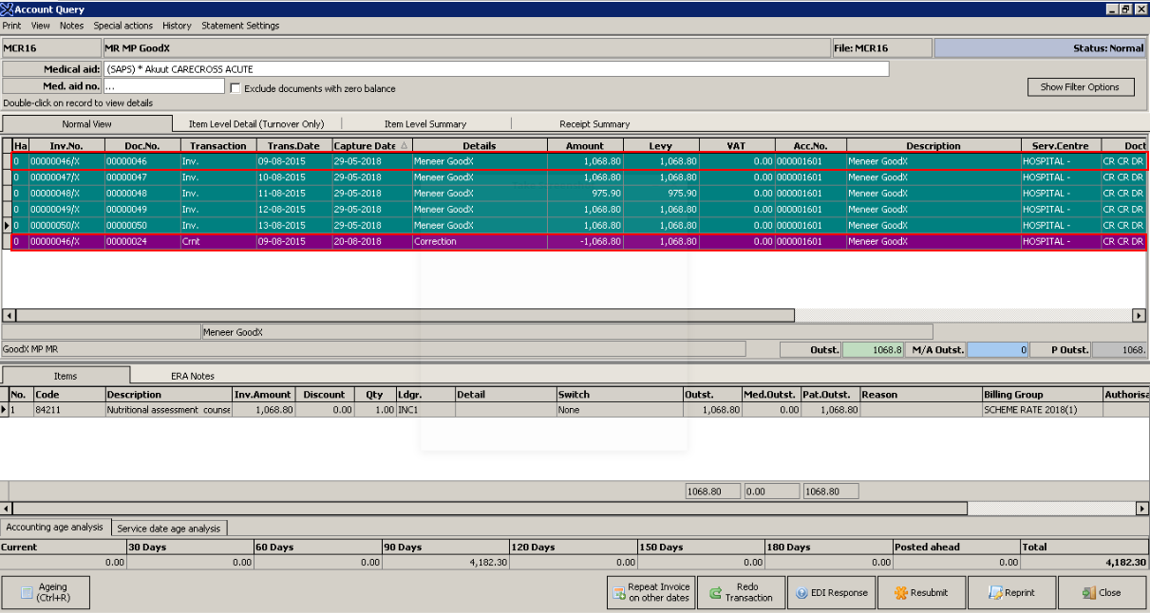Click the Account Query title bar app icon
The image size is (1150, 613).
[7, 9]
